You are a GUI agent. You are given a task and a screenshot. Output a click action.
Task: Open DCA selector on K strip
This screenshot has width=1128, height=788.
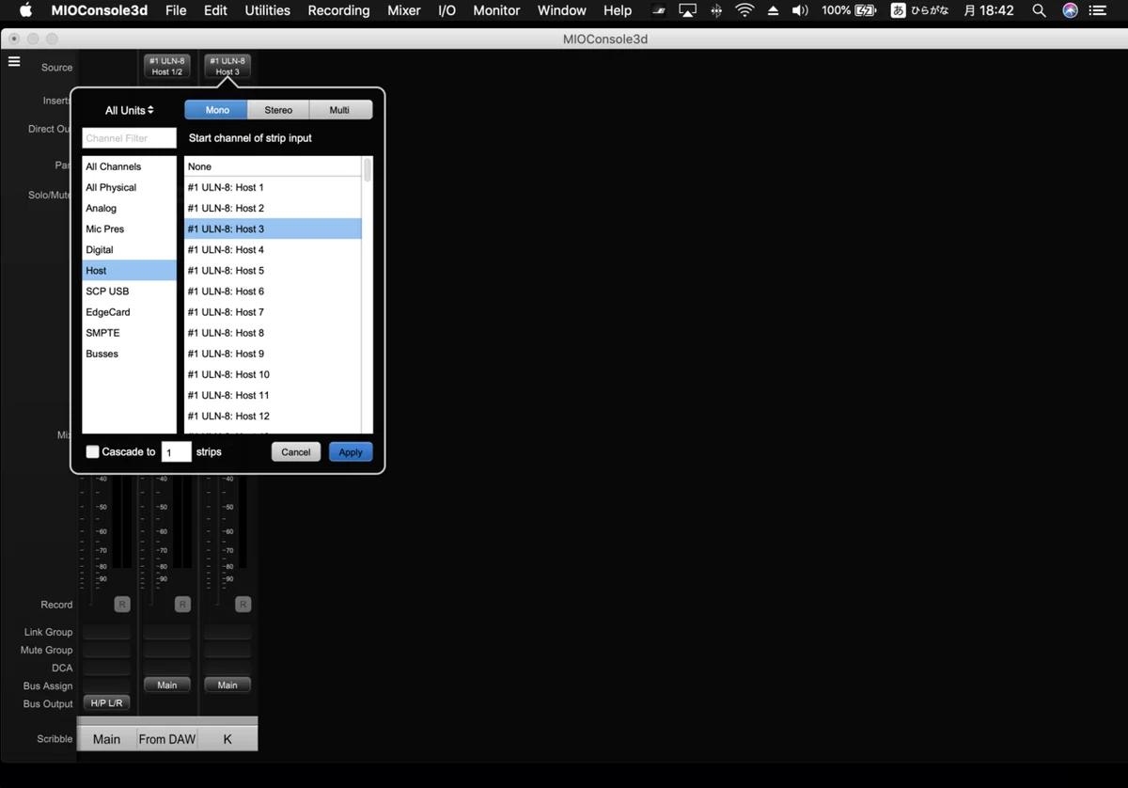coord(227,668)
